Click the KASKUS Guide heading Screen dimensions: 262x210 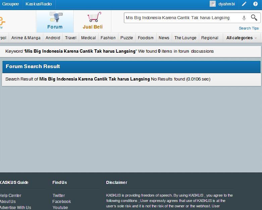click(14, 182)
